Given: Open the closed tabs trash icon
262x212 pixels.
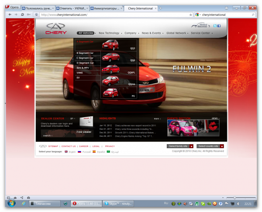Looking at the screenshot, I should tap(226, 8).
